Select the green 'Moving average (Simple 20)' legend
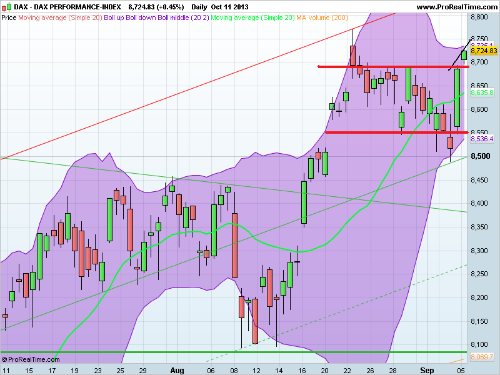This screenshot has height=375, width=500. [252, 17]
